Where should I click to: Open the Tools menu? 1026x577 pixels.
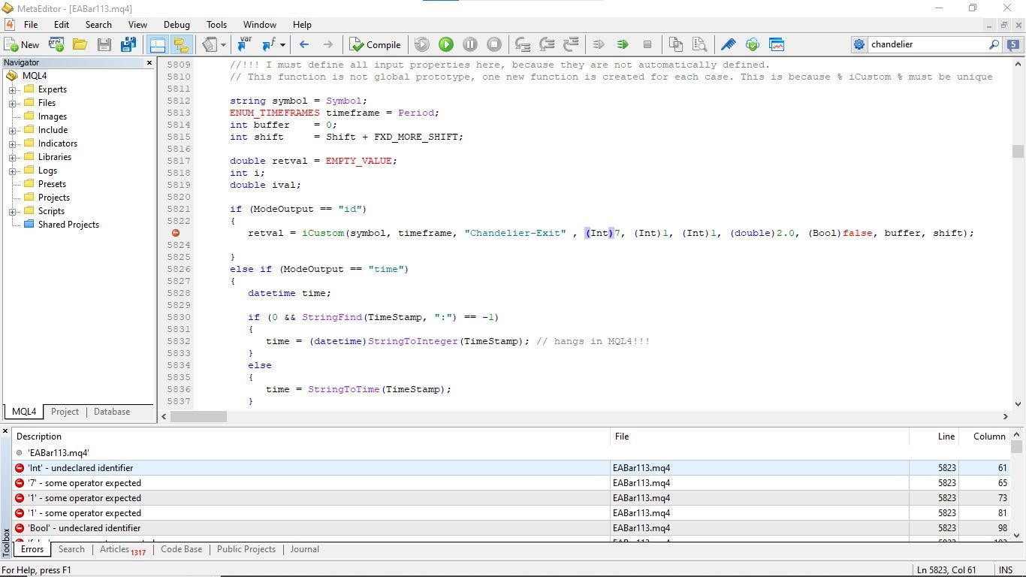216,25
